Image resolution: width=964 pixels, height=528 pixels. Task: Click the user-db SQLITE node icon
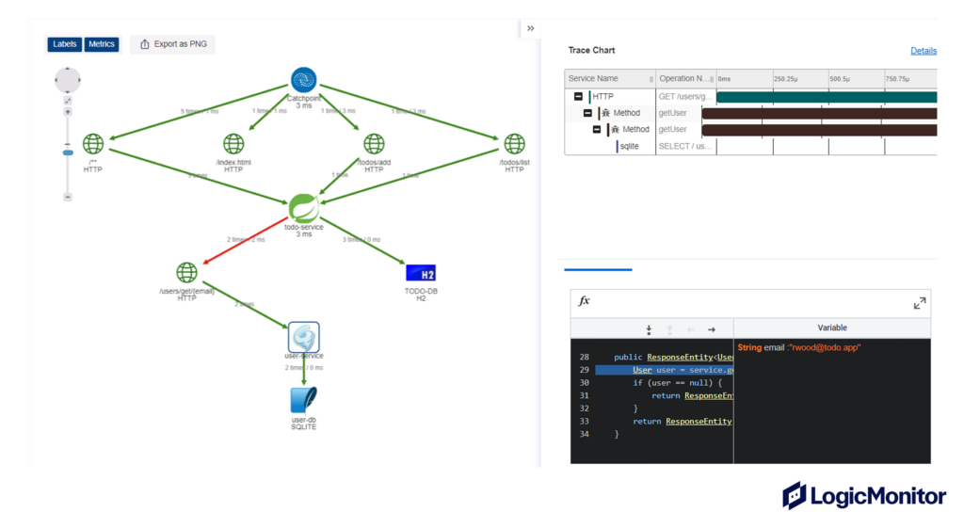[x=303, y=400]
